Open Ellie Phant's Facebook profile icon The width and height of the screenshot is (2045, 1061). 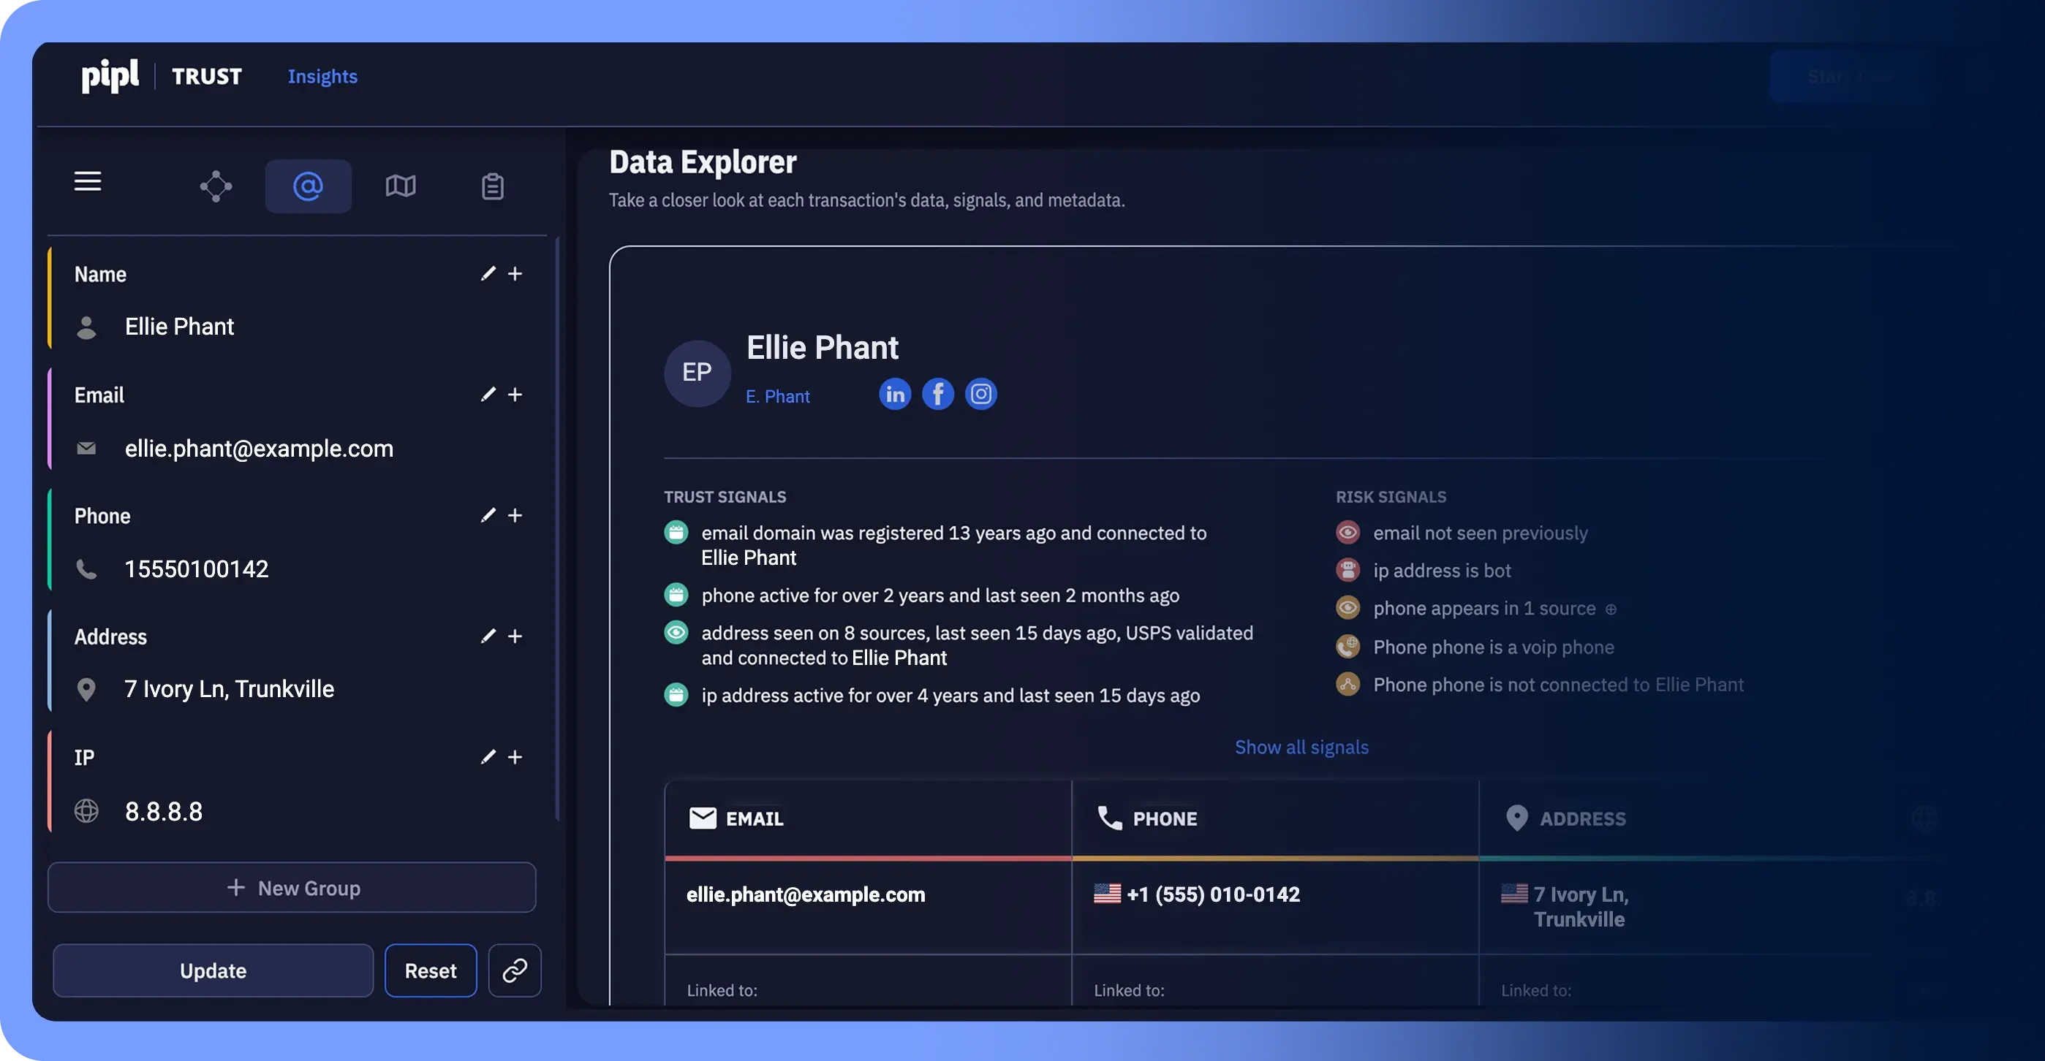click(x=937, y=394)
